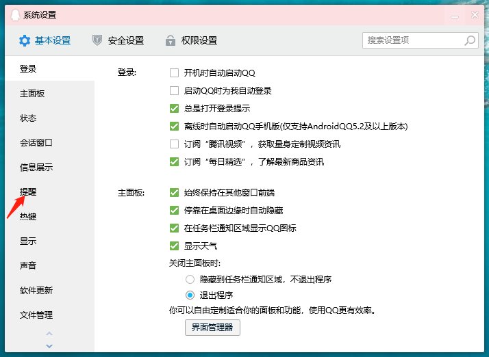Uncheck 在任务栏通知区域显示QQ图标
The height and width of the screenshot is (357, 489).
(174, 228)
